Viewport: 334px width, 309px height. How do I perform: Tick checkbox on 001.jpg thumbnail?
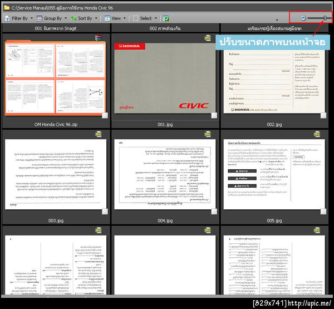coord(214,115)
